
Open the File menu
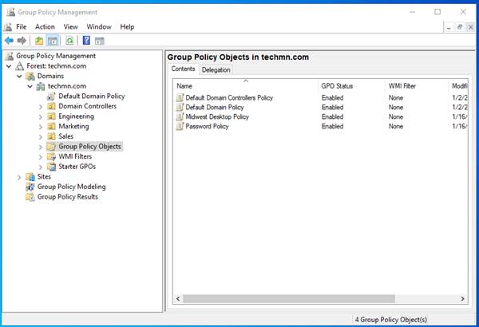(x=22, y=27)
